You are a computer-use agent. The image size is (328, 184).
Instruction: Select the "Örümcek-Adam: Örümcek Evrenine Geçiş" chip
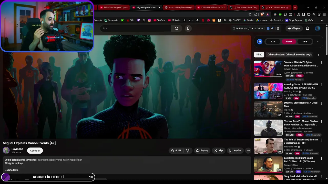click(290, 55)
